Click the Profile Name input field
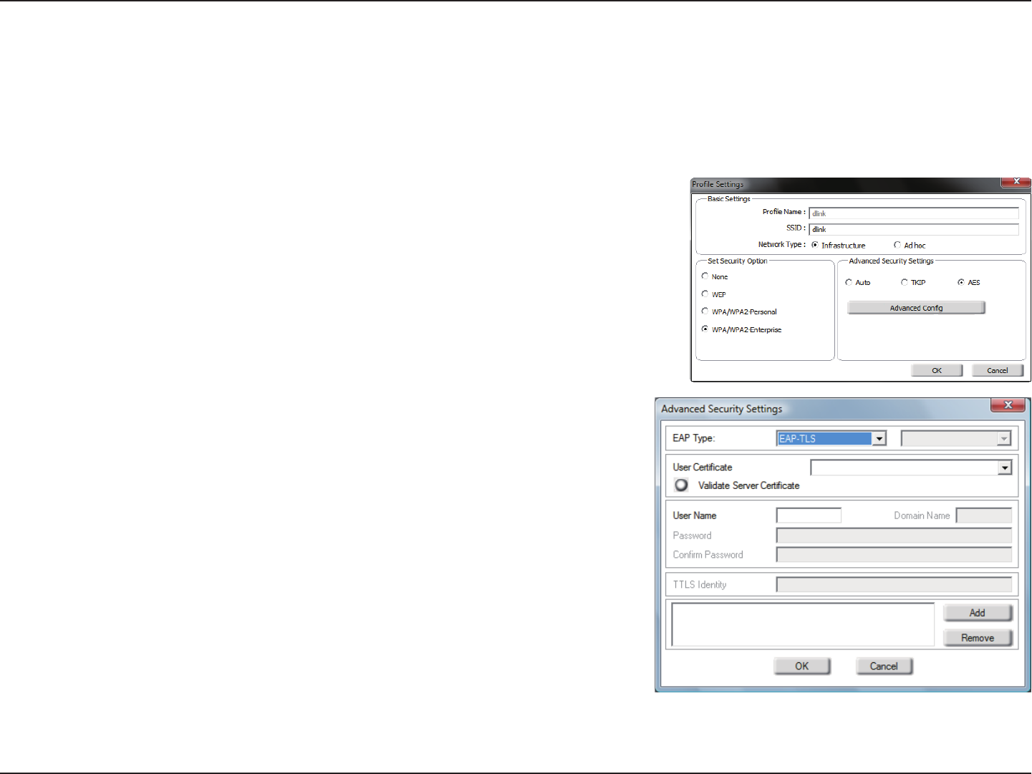 coord(914,213)
